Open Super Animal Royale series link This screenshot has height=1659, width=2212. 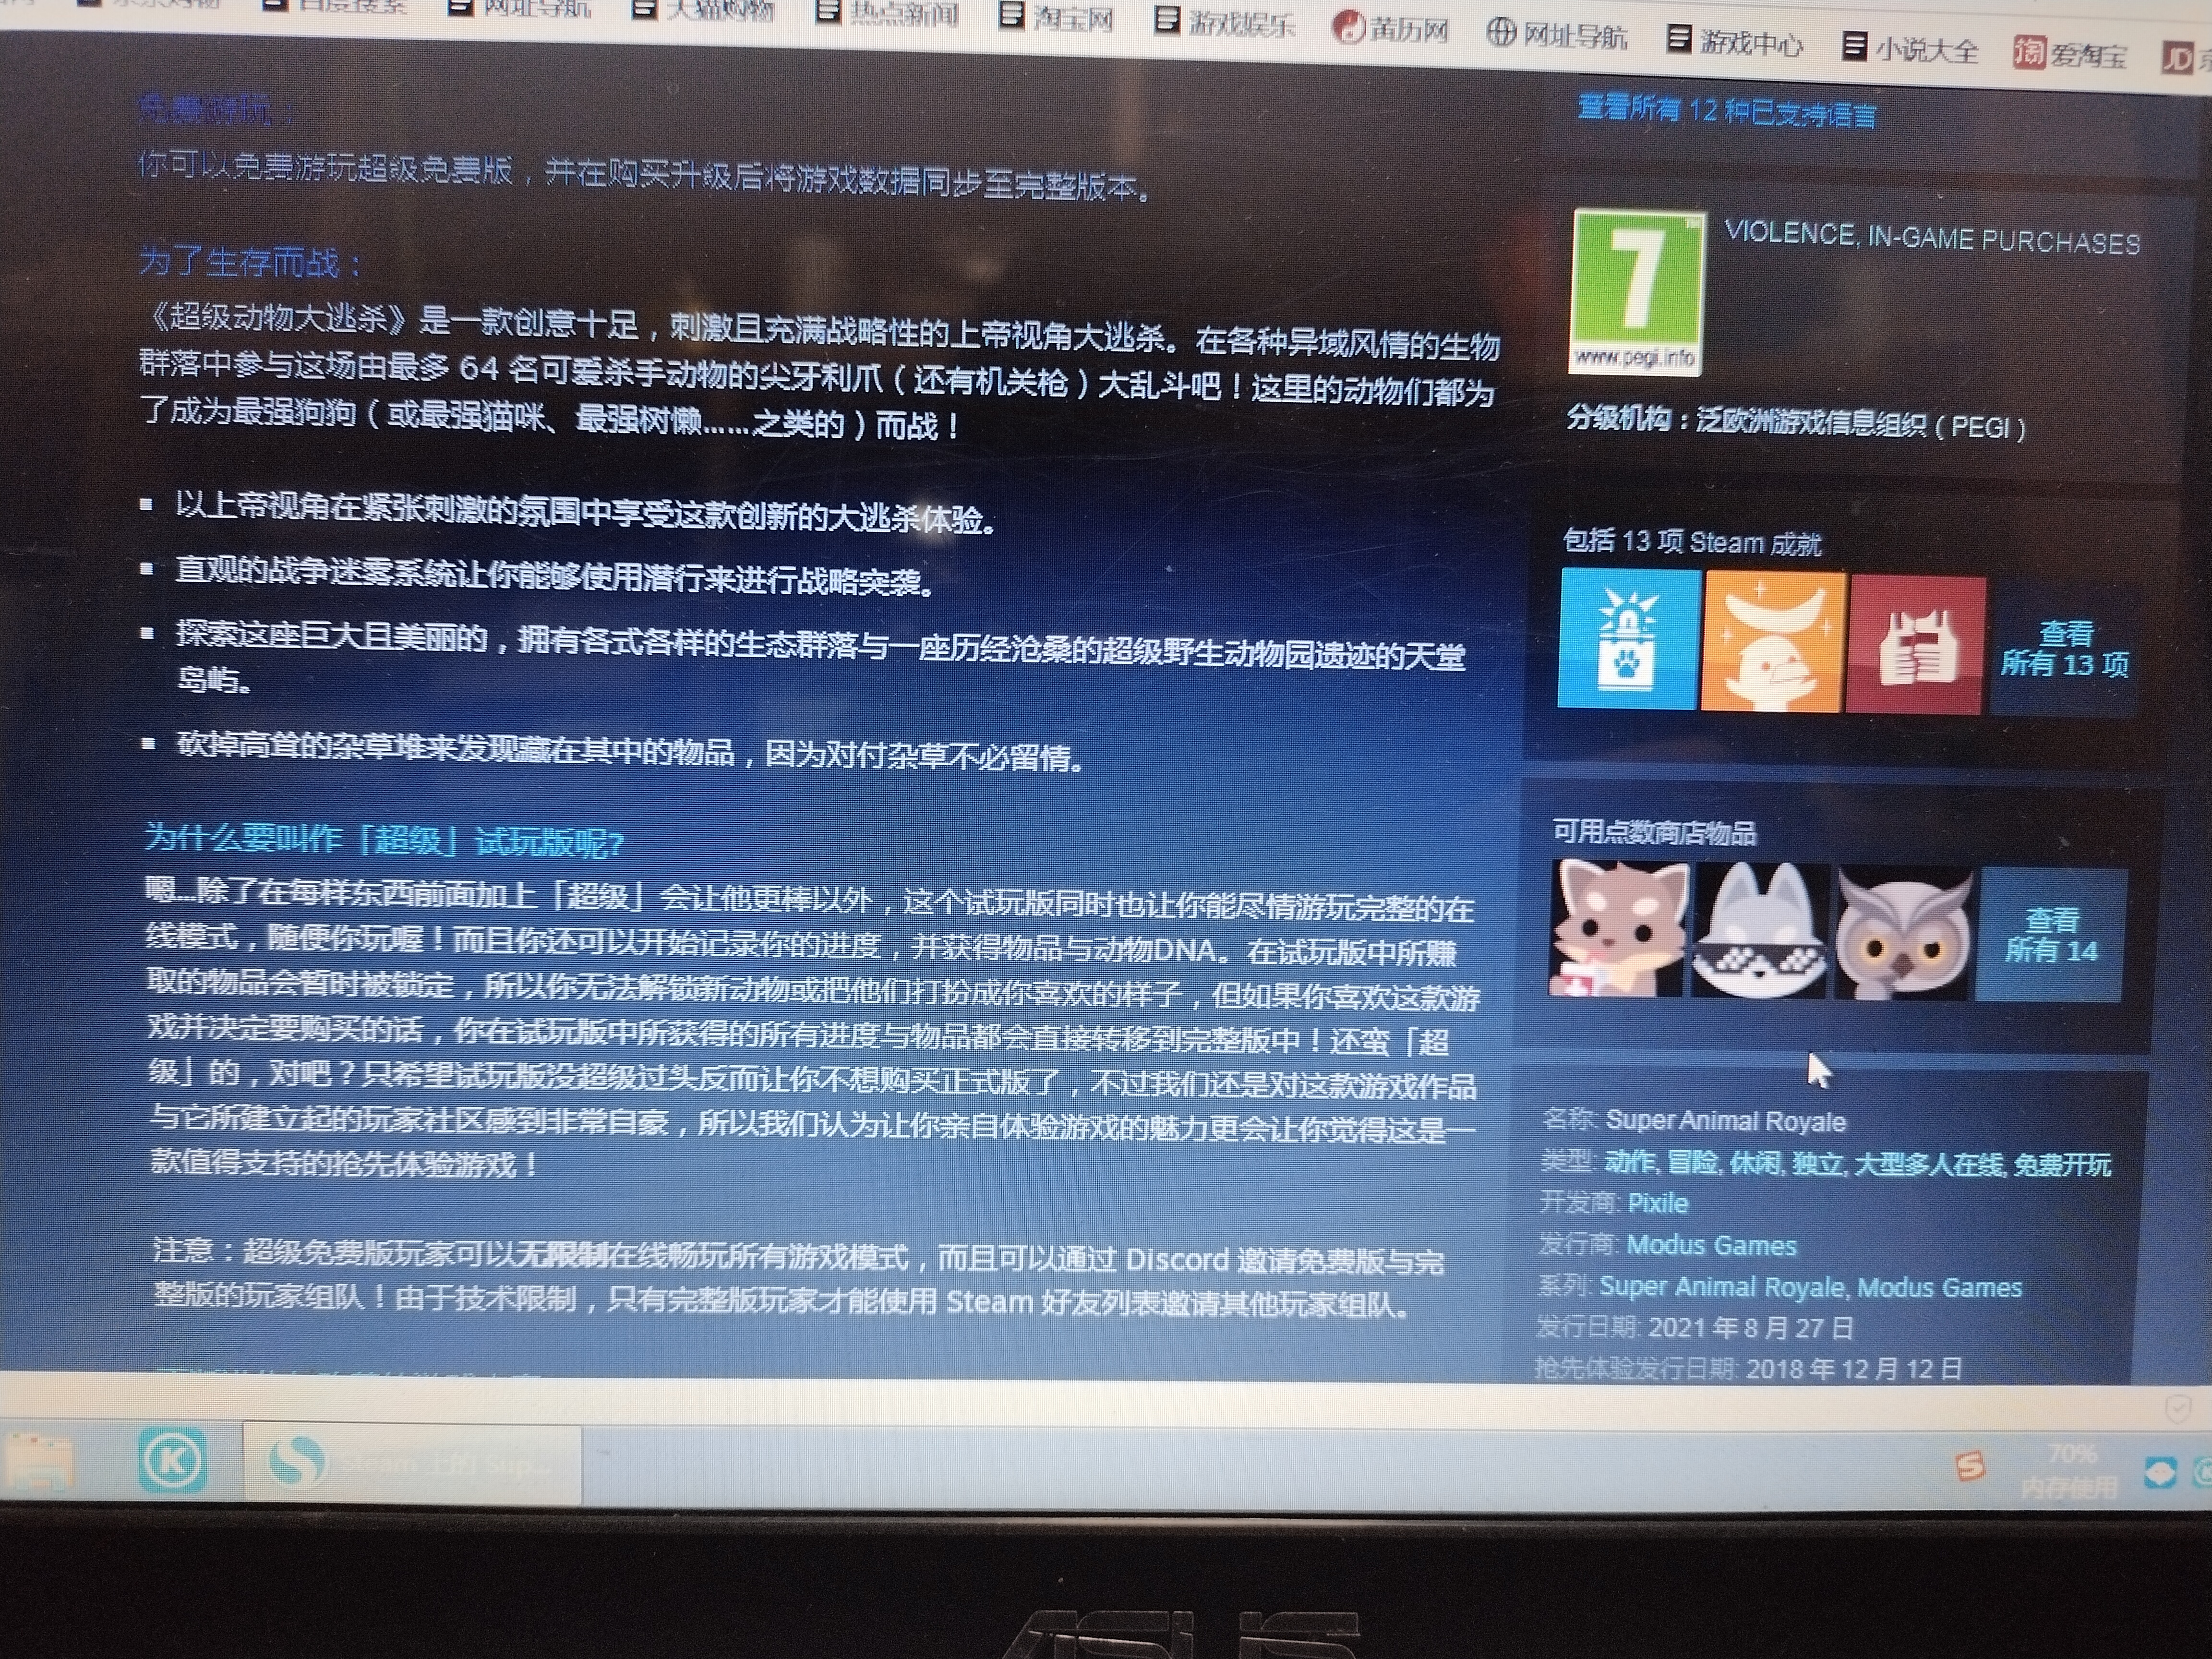point(1722,1286)
